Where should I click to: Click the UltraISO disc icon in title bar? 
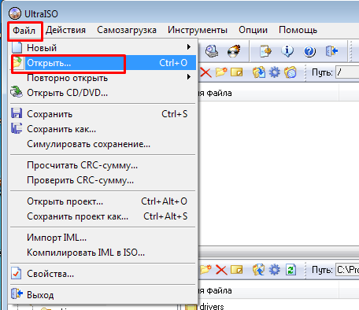pos(15,13)
